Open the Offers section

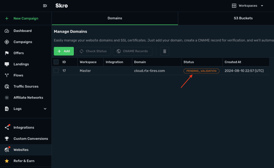pos(19,53)
